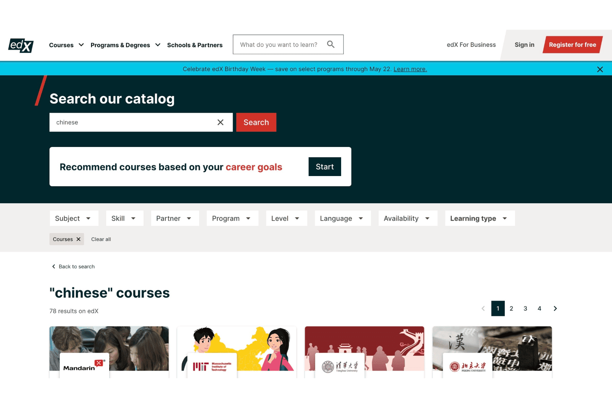Dismiss the Birthday Week banner

[600, 69]
